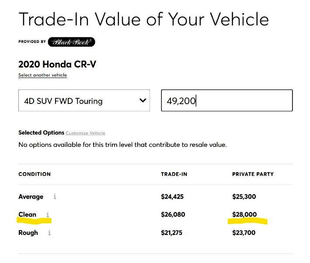The width and height of the screenshot is (310, 263).
Task: Click the Select another vehicle link
Action: pyautogui.click(x=42, y=75)
